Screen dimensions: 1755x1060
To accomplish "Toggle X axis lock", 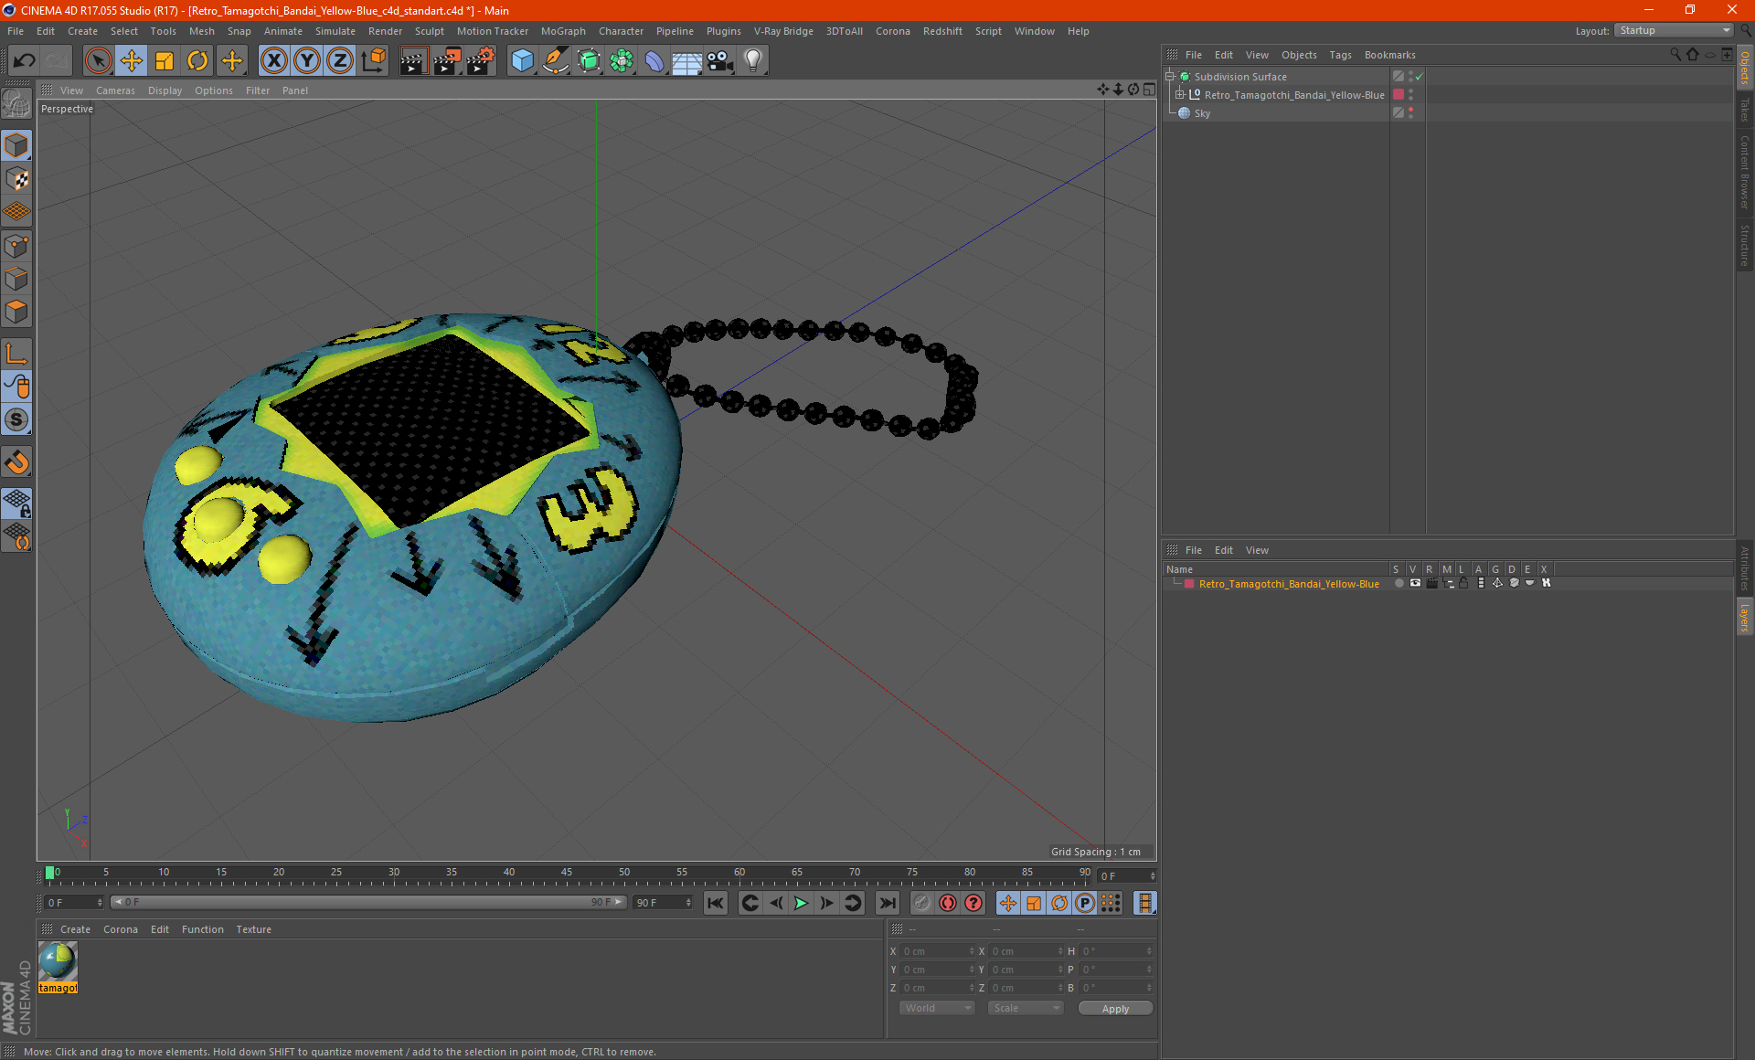I will click(x=273, y=61).
